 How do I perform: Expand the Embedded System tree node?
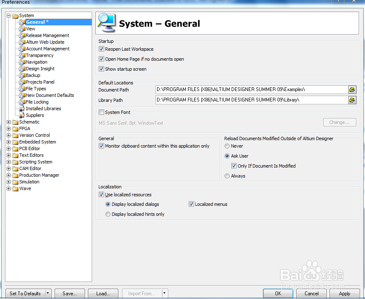tap(9, 142)
